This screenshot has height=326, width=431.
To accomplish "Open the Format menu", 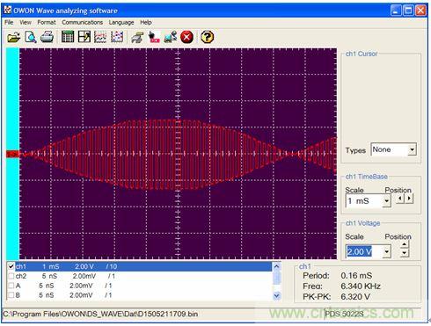I will tap(47, 22).
